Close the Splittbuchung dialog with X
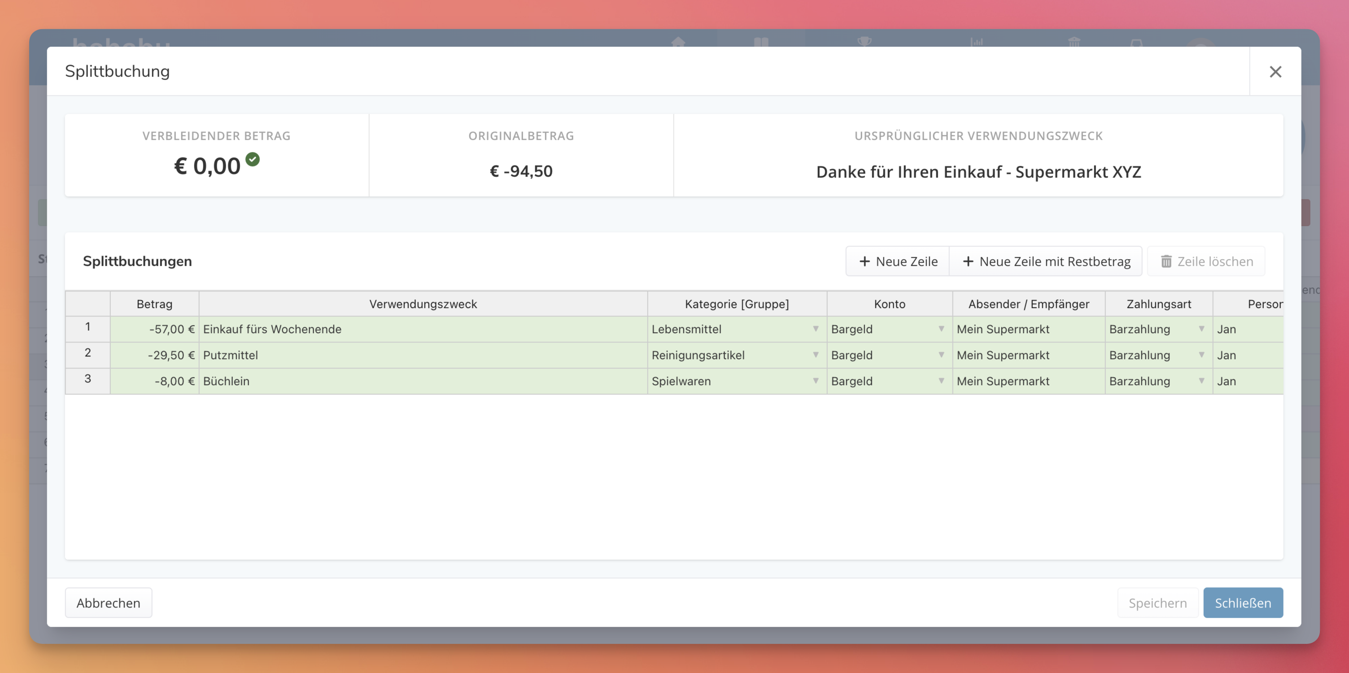Image resolution: width=1349 pixels, height=673 pixels. tap(1275, 72)
